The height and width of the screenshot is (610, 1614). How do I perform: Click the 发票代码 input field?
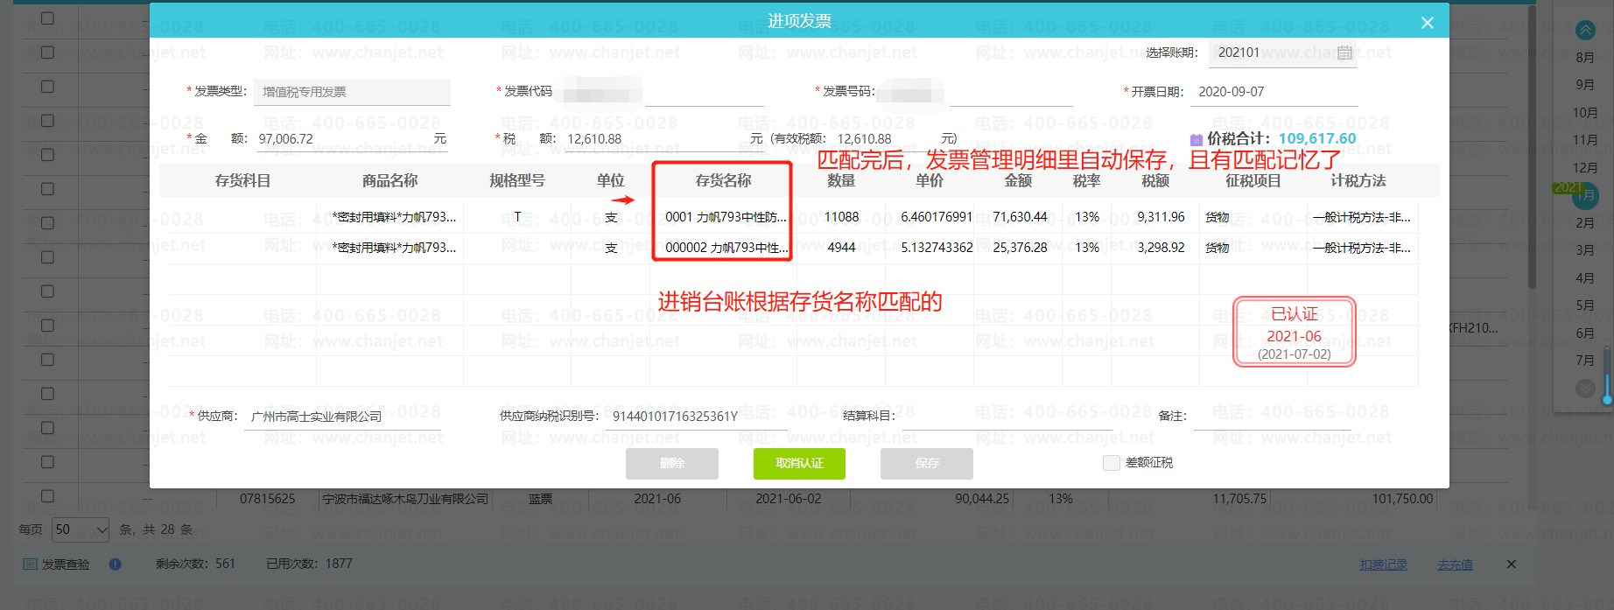[661, 91]
